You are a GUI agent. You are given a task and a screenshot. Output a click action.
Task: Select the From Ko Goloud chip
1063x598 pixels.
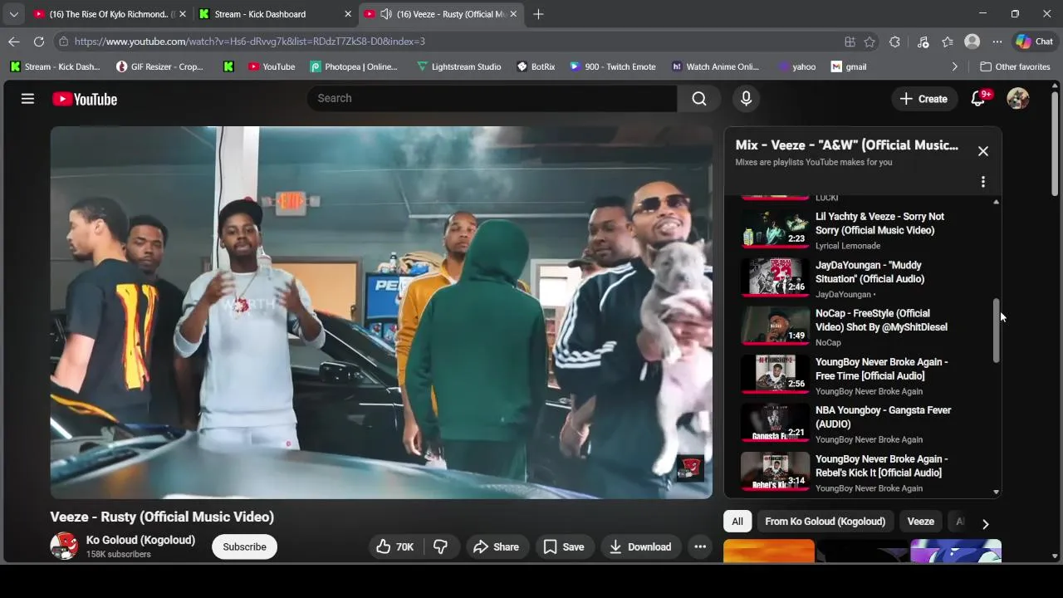(825, 522)
